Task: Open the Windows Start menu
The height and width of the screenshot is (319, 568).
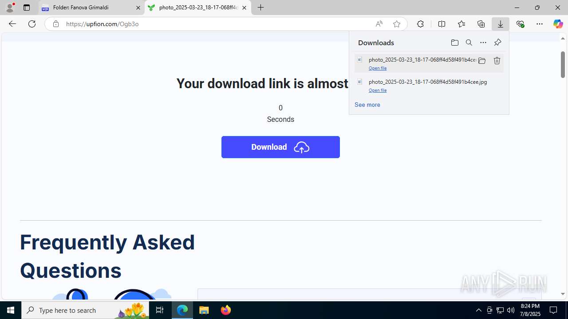Action: 11,310
